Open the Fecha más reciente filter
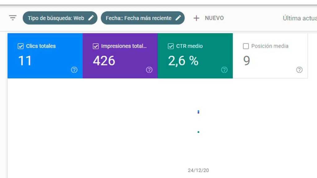Image resolution: width=317 pixels, height=178 pixels. tap(138, 18)
